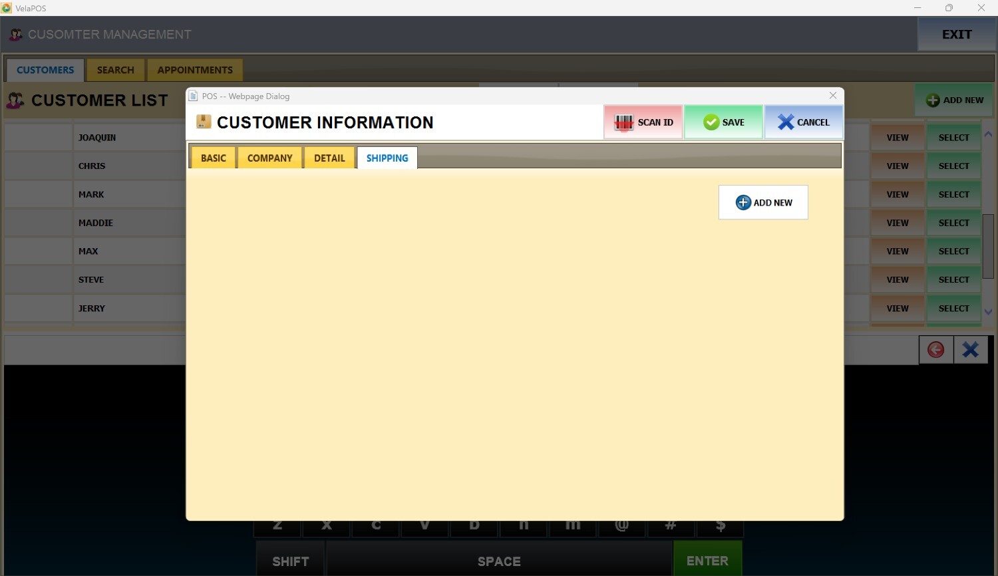View customer Joaquin's record
This screenshot has height=576, width=998.
click(x=897, y=138)
